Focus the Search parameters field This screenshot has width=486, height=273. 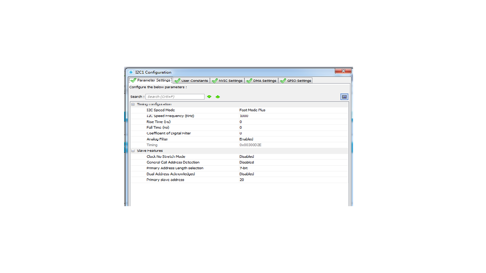(175, 97)
